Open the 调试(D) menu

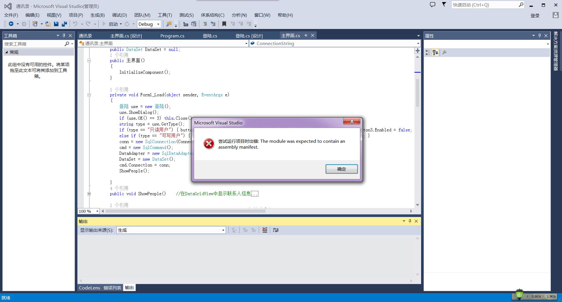click(119, 15)
